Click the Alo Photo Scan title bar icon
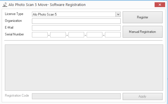Image resolution: width=168 pixels, height=104 pixels. pyautogui.click(x=5, y=5)
